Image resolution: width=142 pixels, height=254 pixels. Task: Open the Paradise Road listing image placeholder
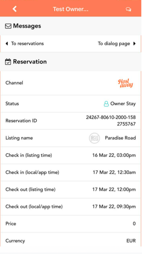pyautogui.click(x=94, y=138)
